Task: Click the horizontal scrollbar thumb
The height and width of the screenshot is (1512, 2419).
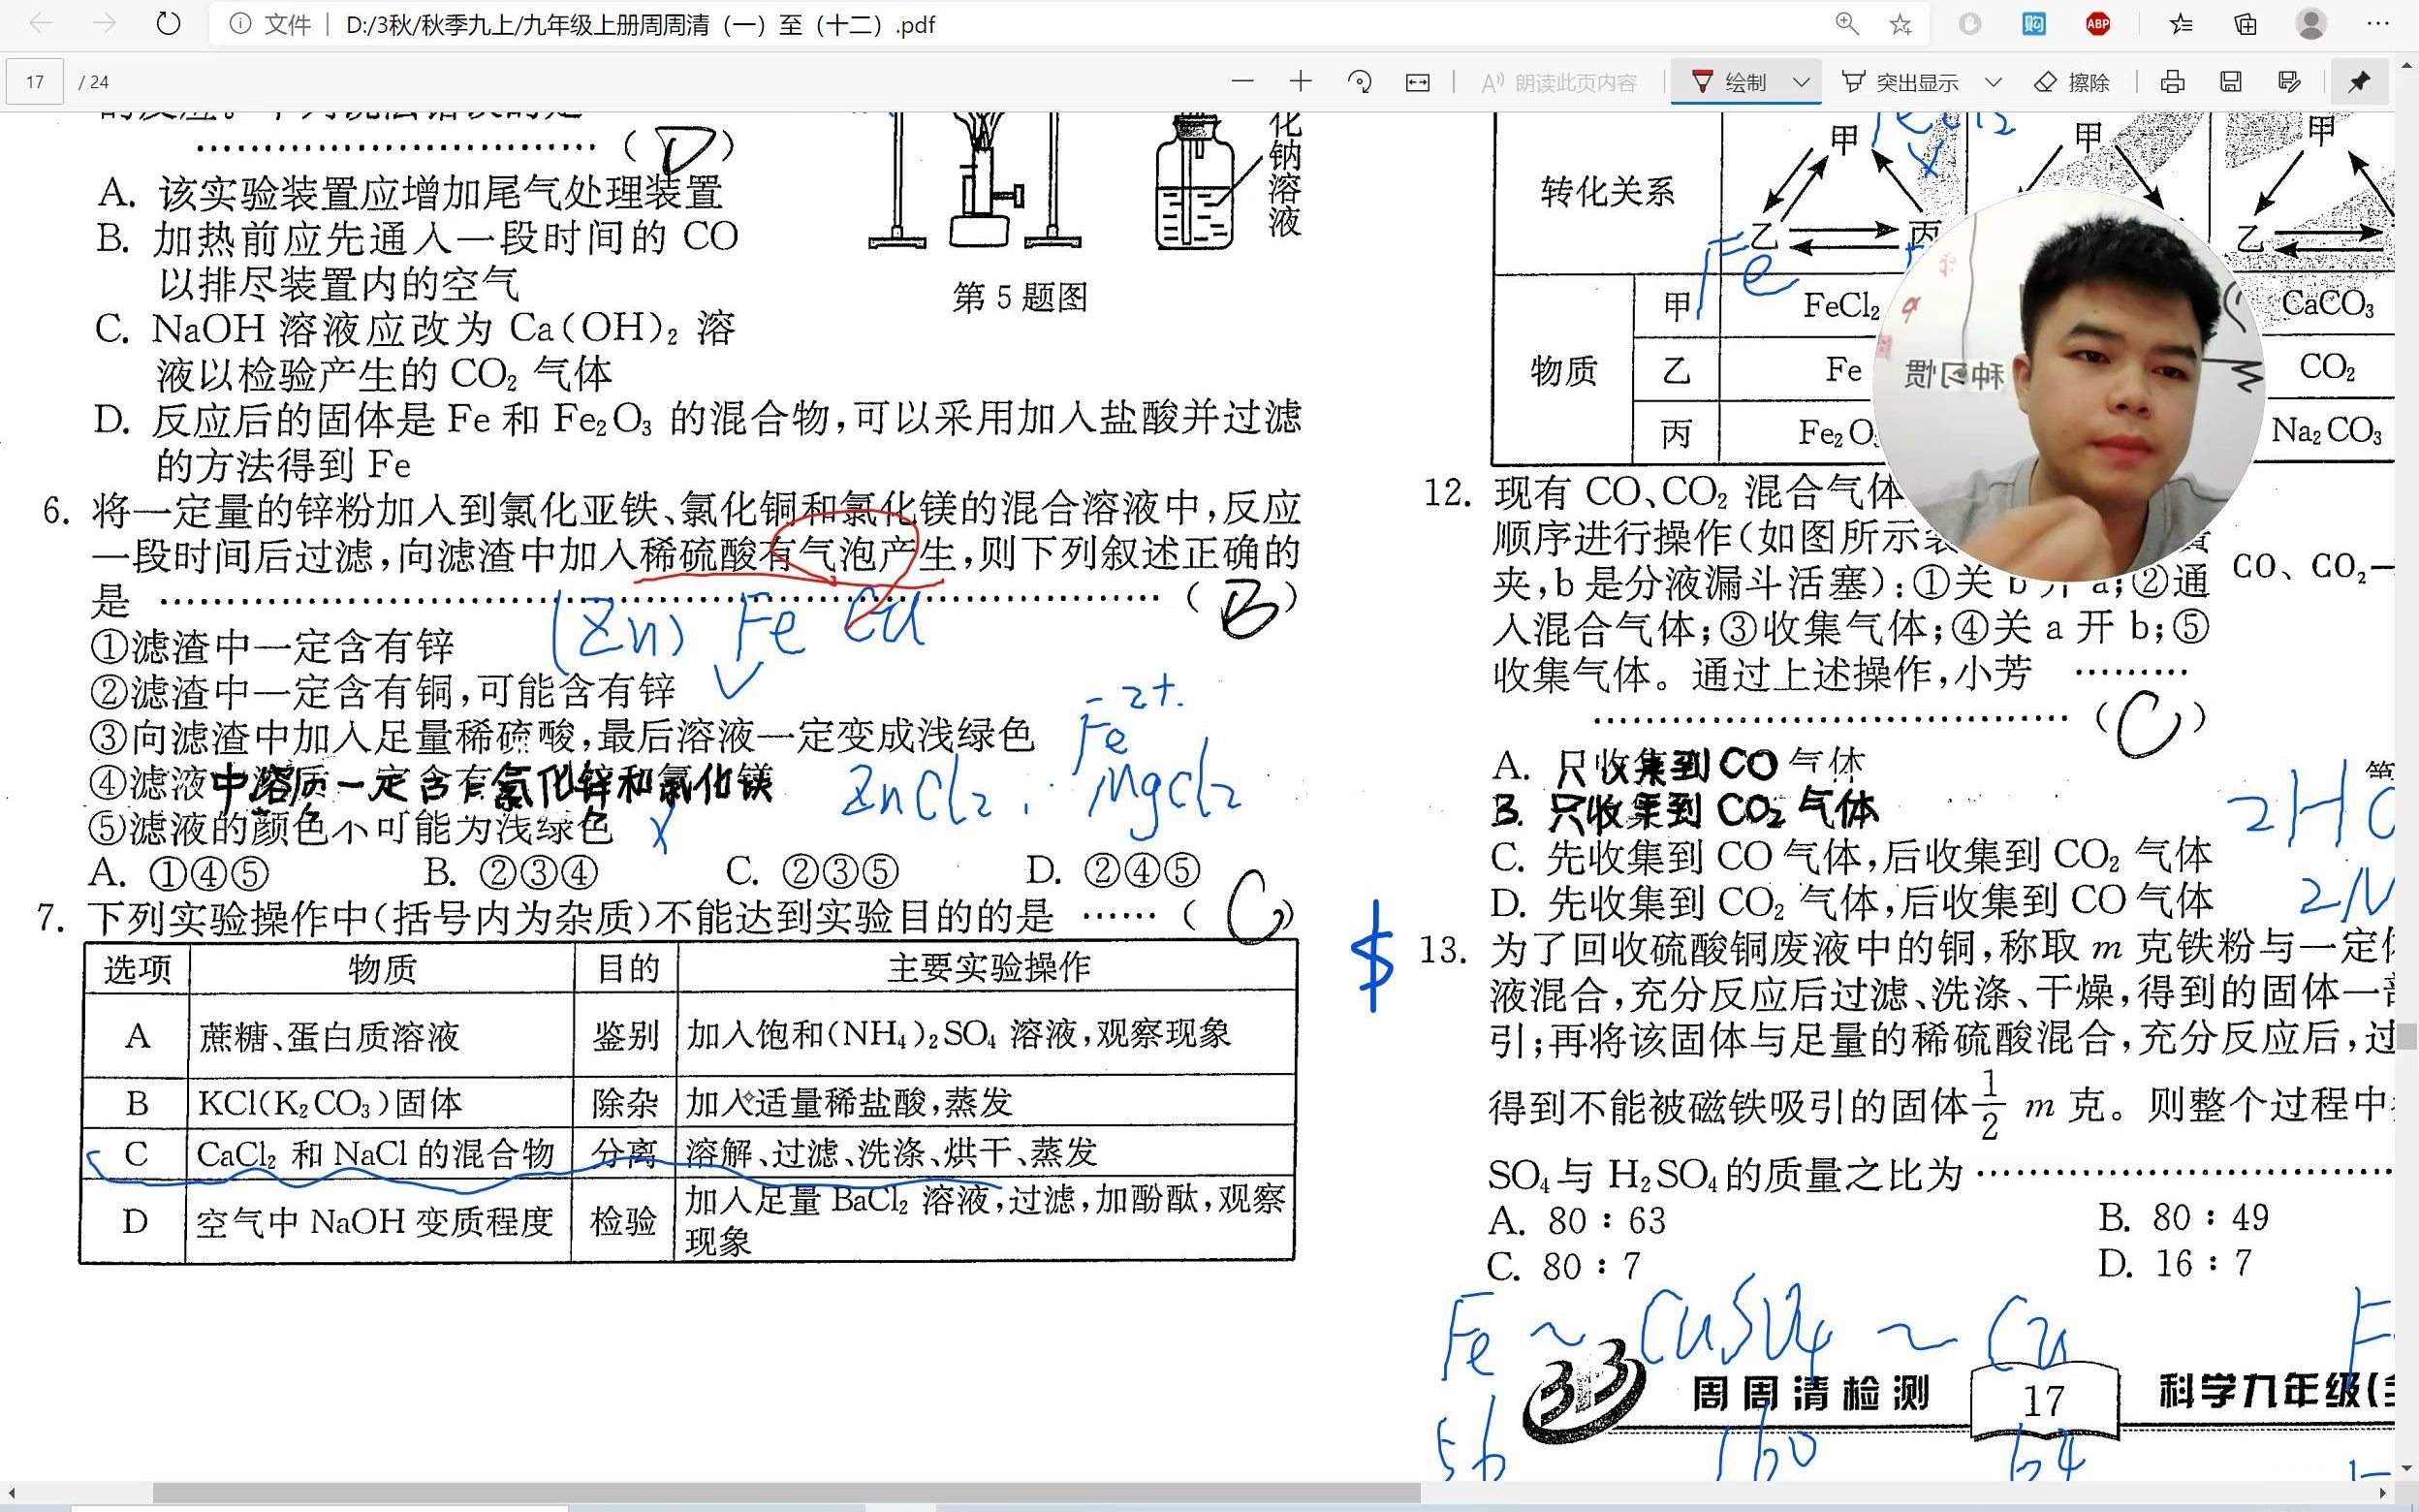Action: 785,1493
